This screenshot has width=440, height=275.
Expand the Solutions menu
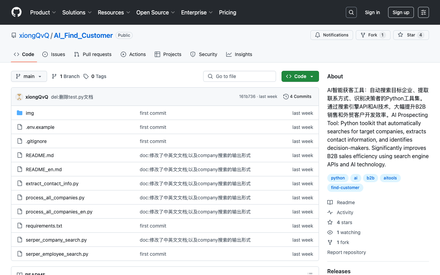[77, 12]
